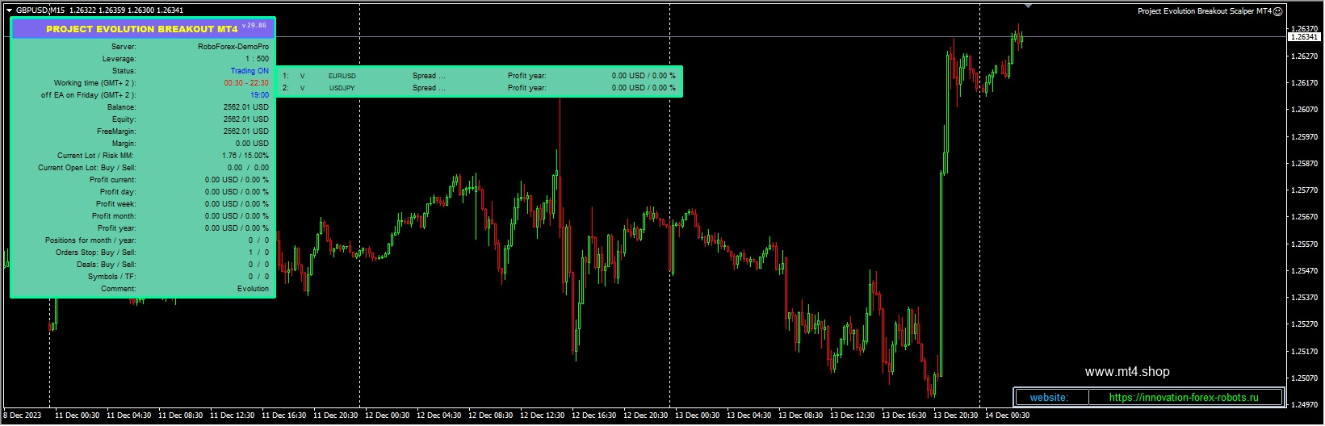Click the 'Profit month:' label
1325x426 pixels.
[x=114, y=216]
